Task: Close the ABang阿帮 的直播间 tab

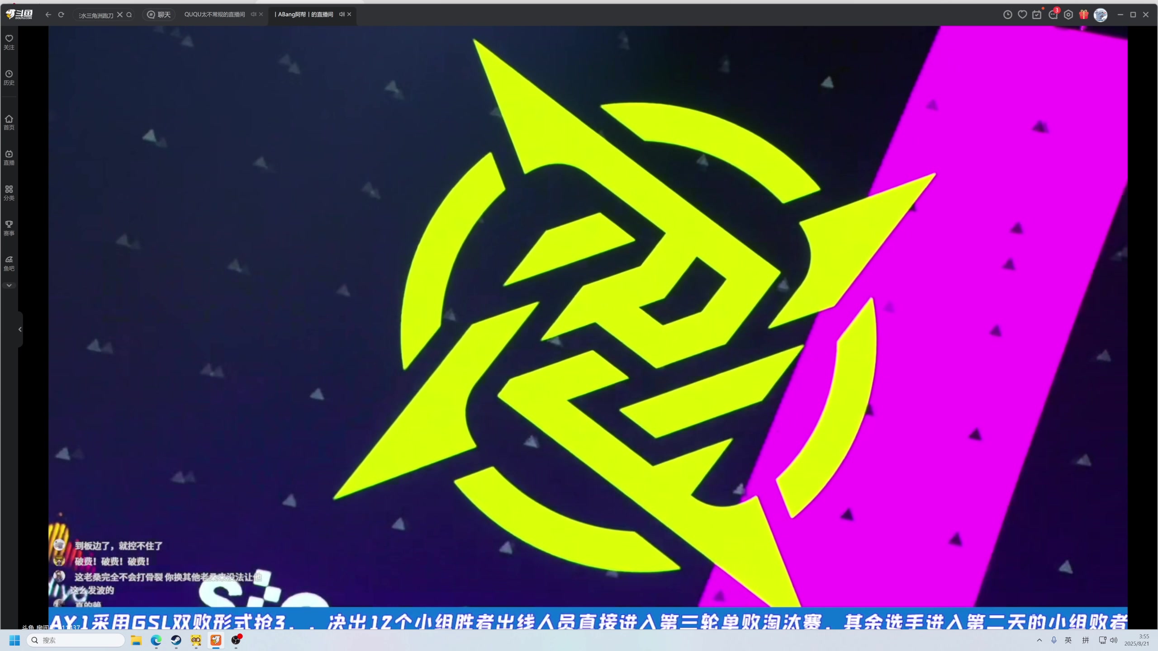Action: [349, 14]
